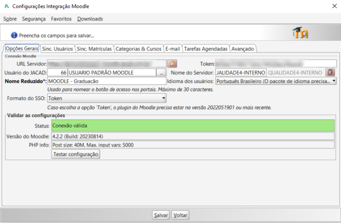This screenshot has height=223, width=341.
Task: Switch to the Sinc. Usuários tab
Action: pyautogui.click(x=57, y=49)
